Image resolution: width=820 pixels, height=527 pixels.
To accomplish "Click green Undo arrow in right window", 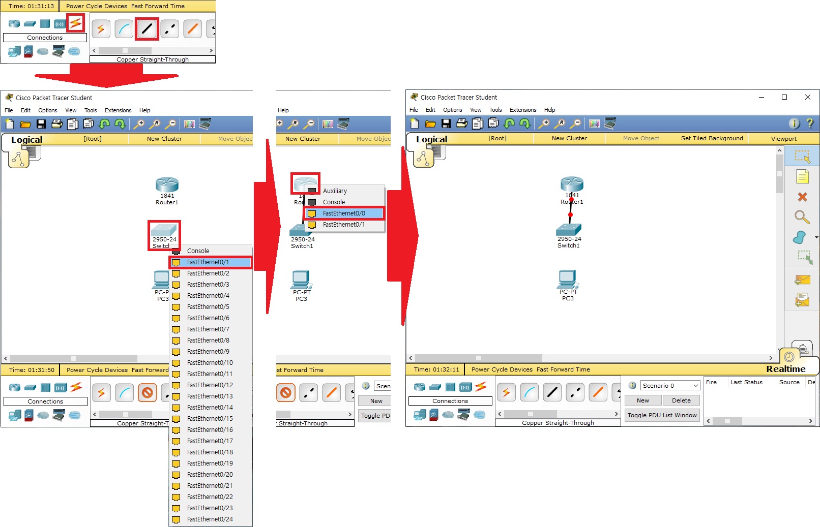I will (509, 123).
